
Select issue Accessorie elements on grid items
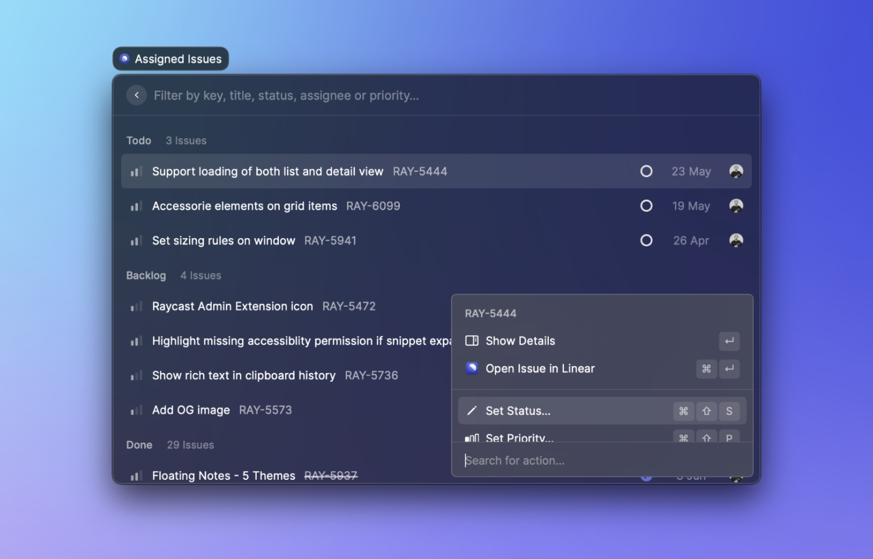(436, 206)
